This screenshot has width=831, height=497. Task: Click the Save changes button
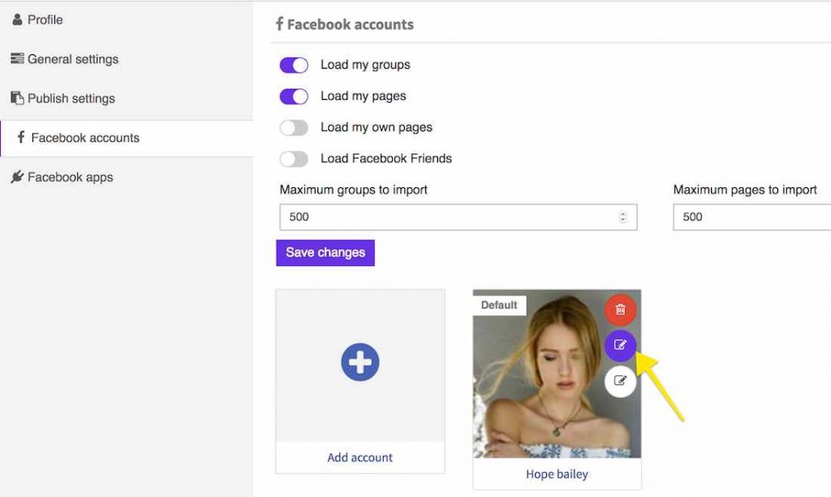click(x=325, y=252)
